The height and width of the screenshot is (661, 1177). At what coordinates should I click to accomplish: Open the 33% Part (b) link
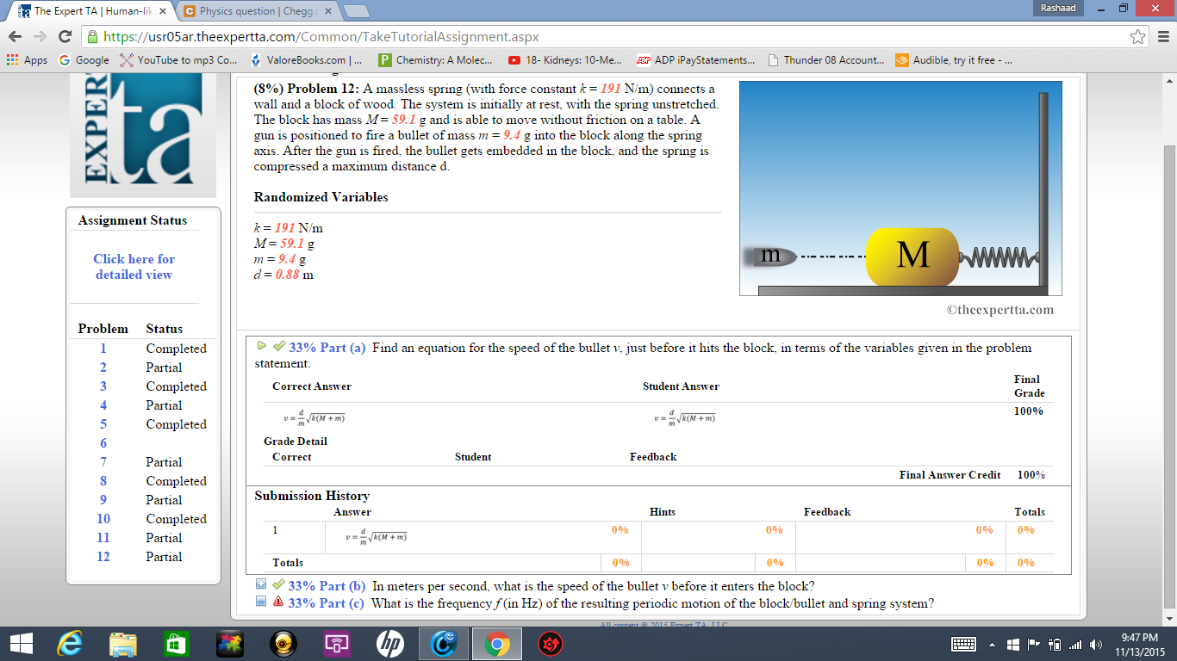pyautogui.click(x=327, y=586)
